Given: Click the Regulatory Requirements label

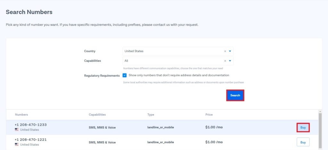Looking at the screenshot, I should pyautogui.click(x=102, y=76).
